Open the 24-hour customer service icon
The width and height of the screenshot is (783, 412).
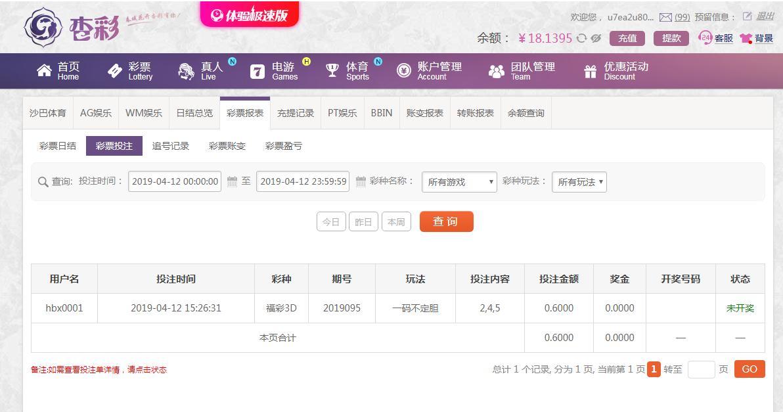(705, 38)
